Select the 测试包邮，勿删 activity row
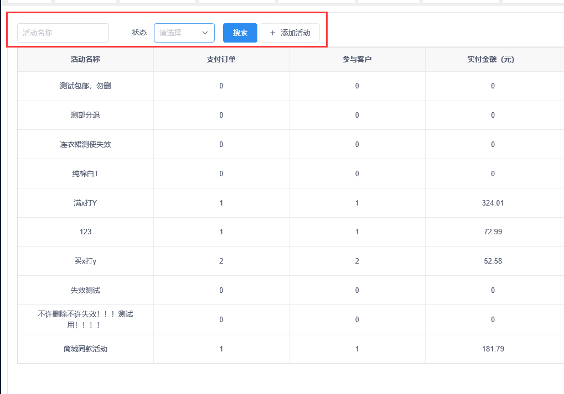Screen dimensions: 564x394 [x=85, y=86]
